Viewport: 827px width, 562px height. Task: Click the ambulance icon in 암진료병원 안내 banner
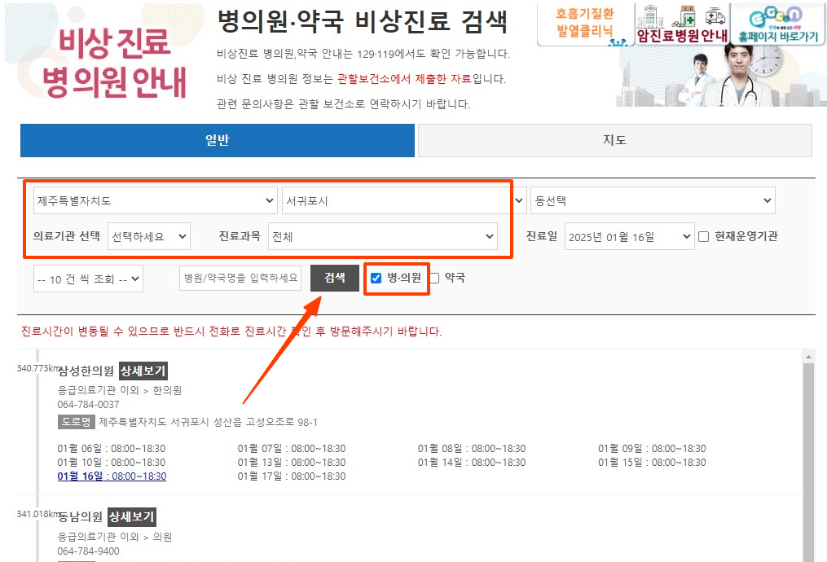[x=715, y=17]
